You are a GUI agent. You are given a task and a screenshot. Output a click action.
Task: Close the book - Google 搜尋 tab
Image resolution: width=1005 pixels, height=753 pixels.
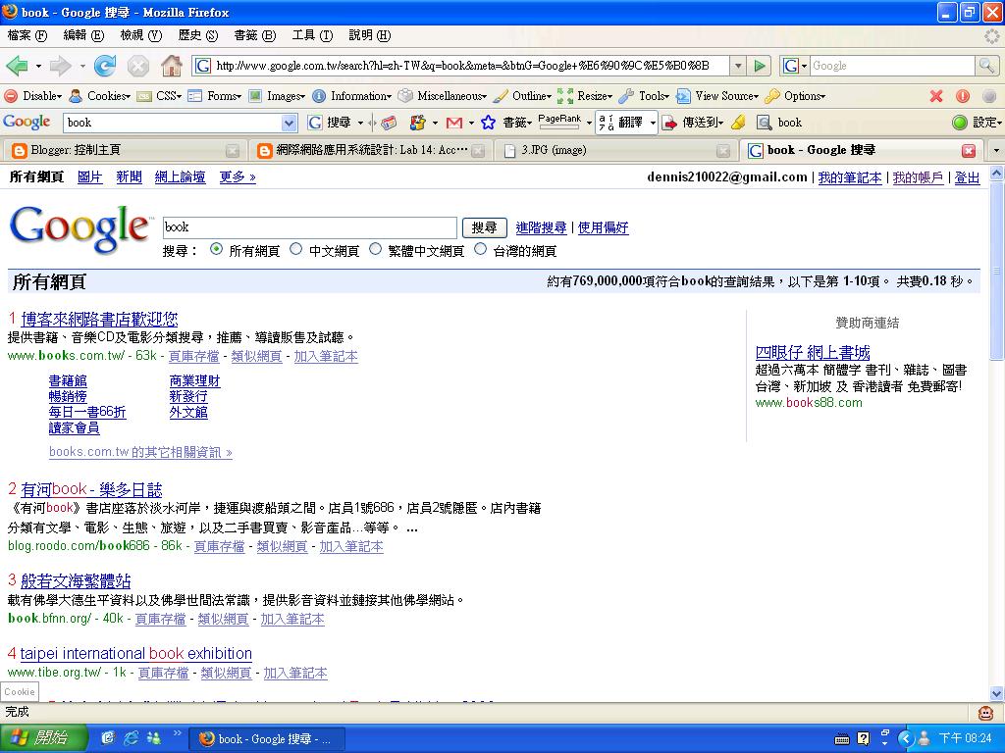click(969, 150)
